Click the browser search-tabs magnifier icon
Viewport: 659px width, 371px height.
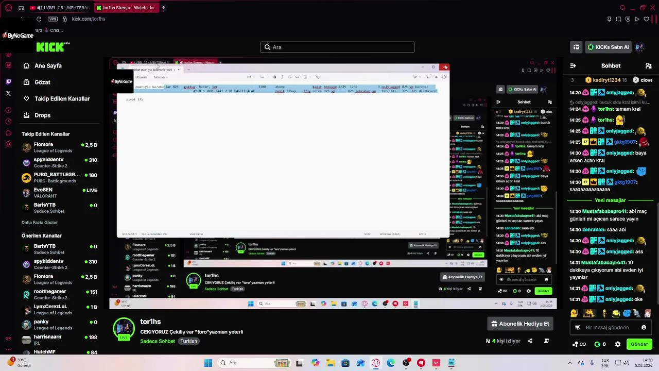coord(622,8)
